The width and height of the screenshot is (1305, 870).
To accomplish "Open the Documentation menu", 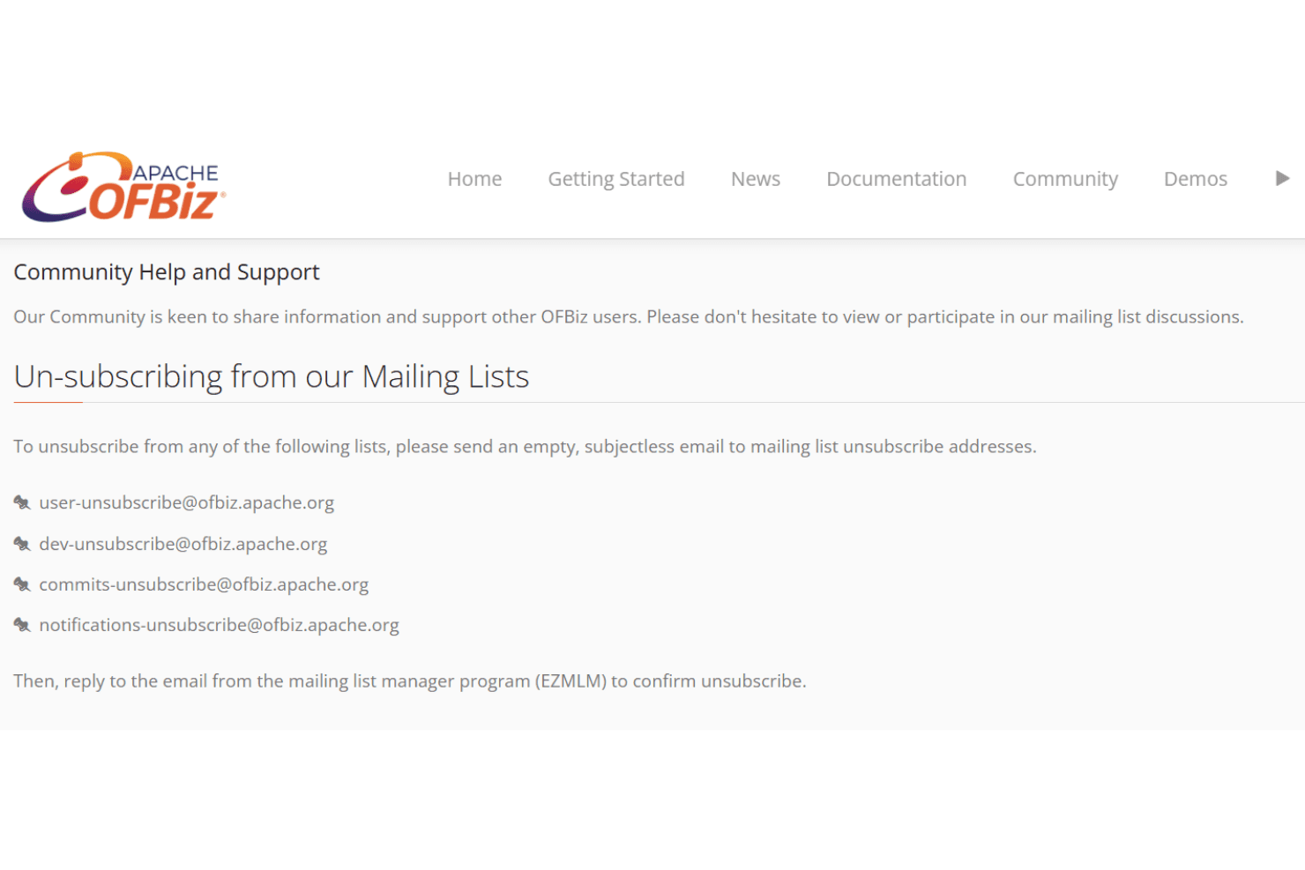I will point(897,179).
